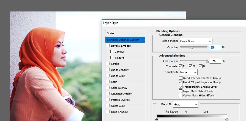This screenshot has width=246, height=121.
Task: Uncheck Transparency Shapes Layer
Action: point(181,87)
